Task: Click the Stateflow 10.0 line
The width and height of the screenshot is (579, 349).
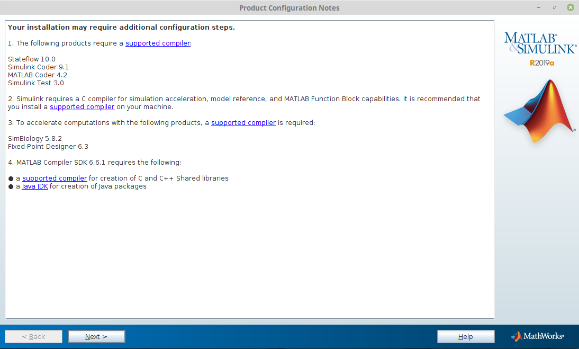Action: tap(32, 59)
